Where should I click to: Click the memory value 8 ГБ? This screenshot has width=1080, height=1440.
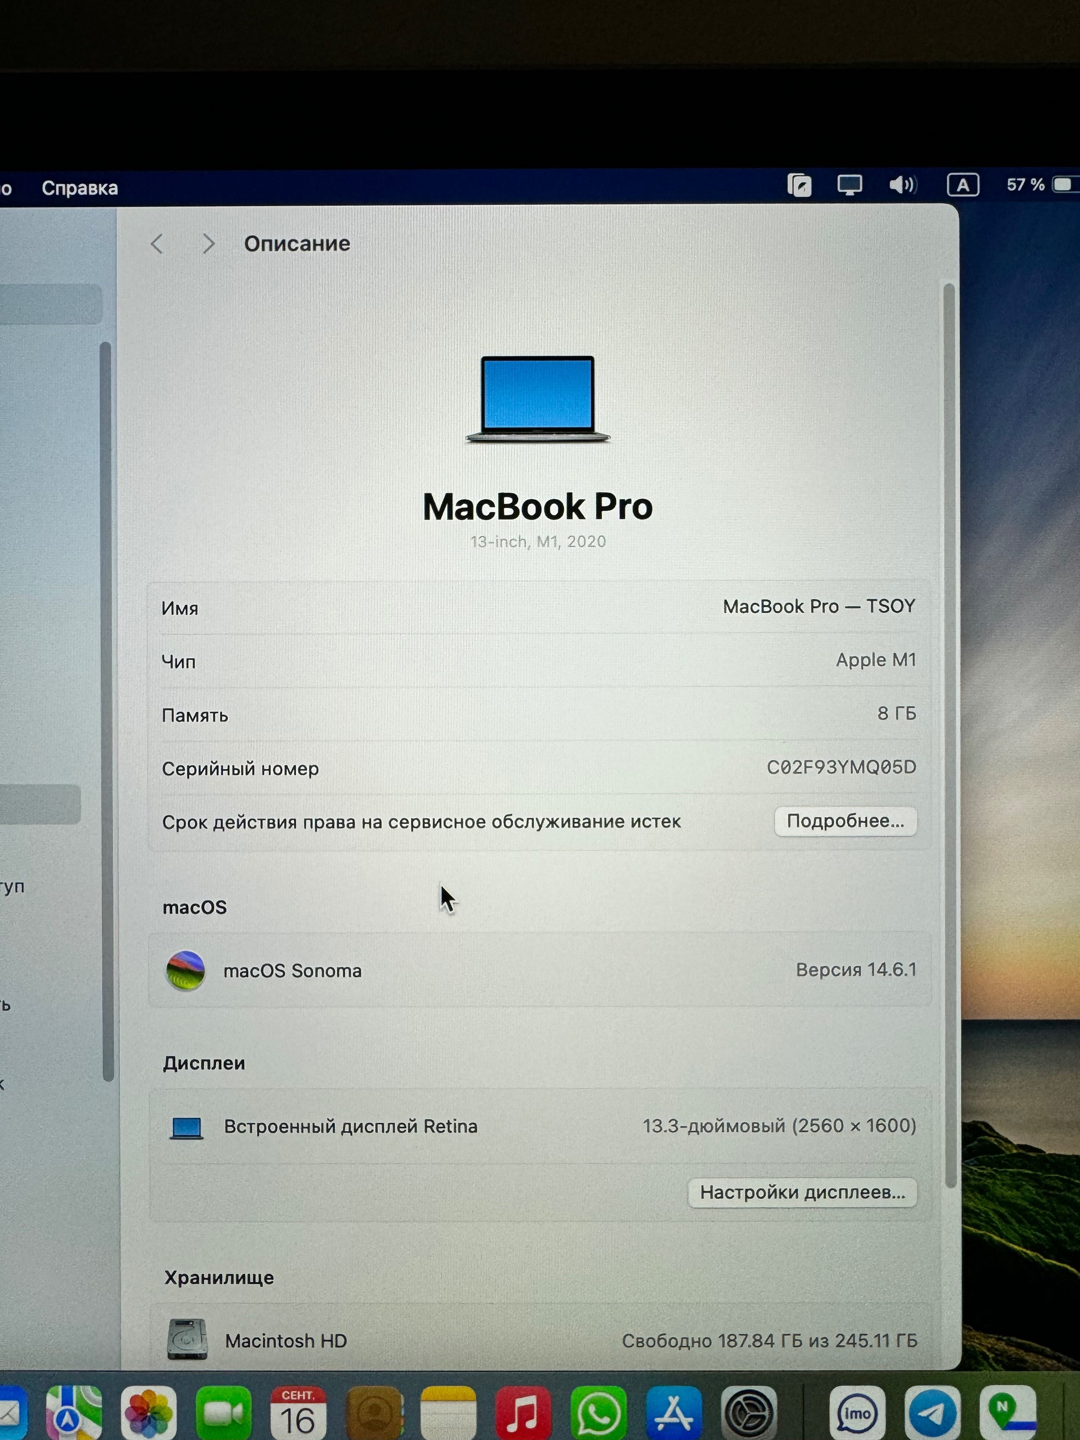click(896, 714)
